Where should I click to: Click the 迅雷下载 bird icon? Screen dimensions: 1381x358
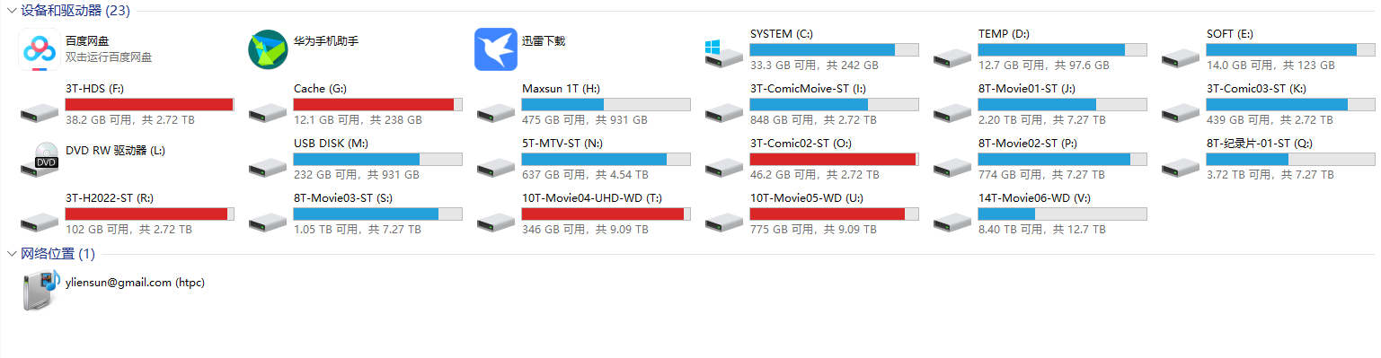point(496,49)
